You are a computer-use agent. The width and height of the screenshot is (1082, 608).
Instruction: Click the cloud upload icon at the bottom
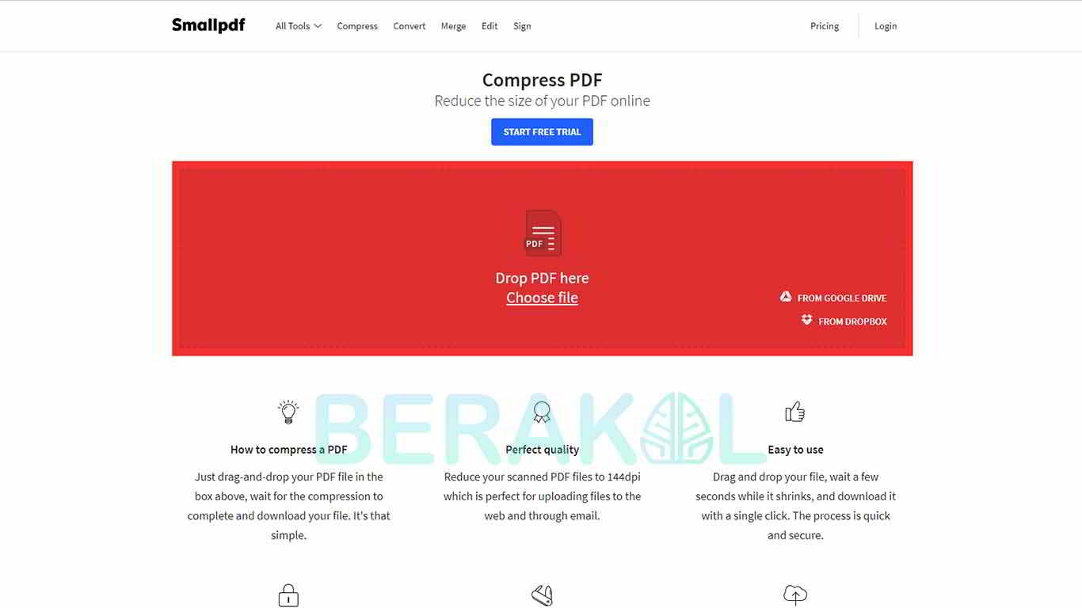click(795, 595)
